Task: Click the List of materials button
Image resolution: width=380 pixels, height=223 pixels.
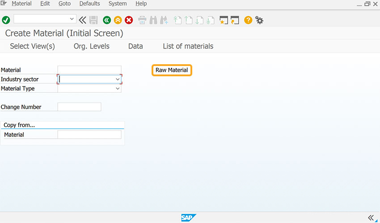Action: coord(188,46)
